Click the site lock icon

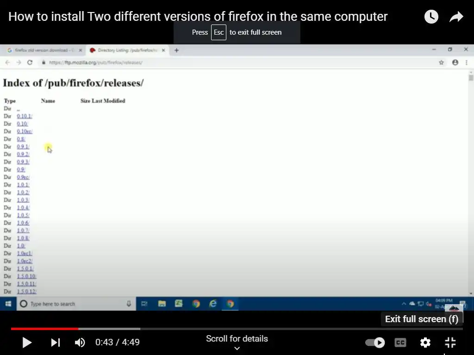coord(44,62)
